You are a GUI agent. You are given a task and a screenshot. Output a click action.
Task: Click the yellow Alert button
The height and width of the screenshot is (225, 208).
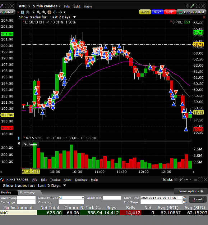(x=145, y=12)
